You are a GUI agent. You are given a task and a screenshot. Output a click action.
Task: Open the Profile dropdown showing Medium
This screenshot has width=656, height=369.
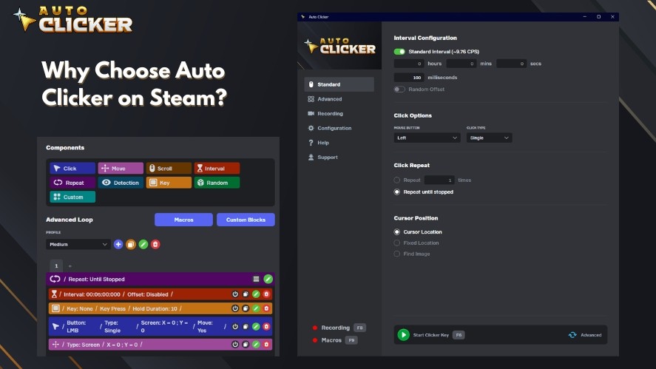78,244
